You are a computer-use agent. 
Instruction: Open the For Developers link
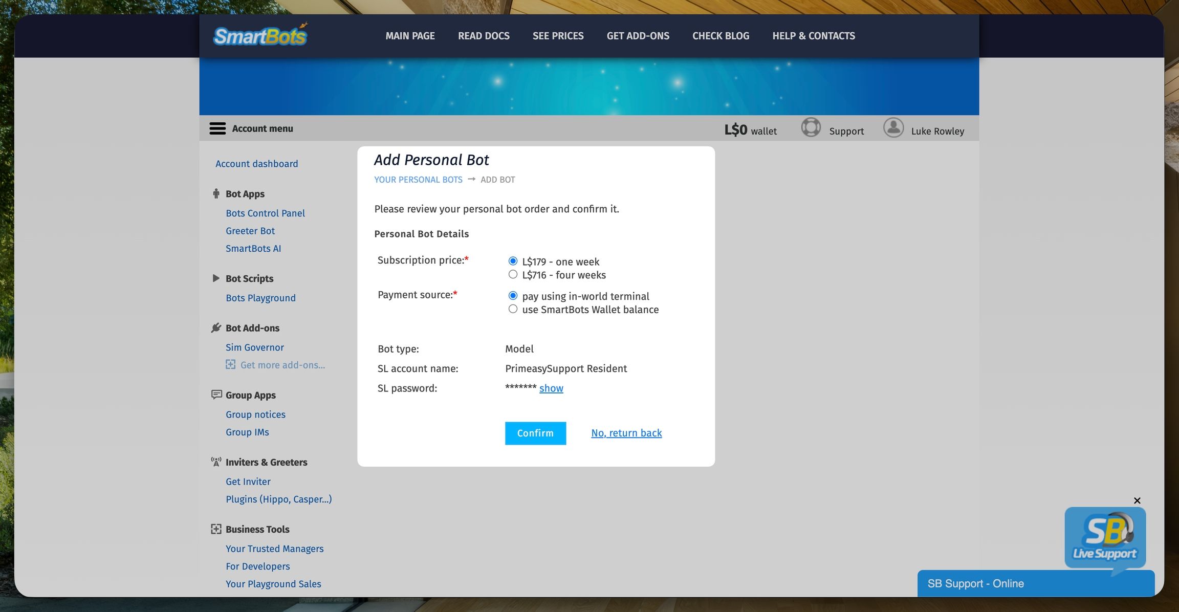click(258, 566)
